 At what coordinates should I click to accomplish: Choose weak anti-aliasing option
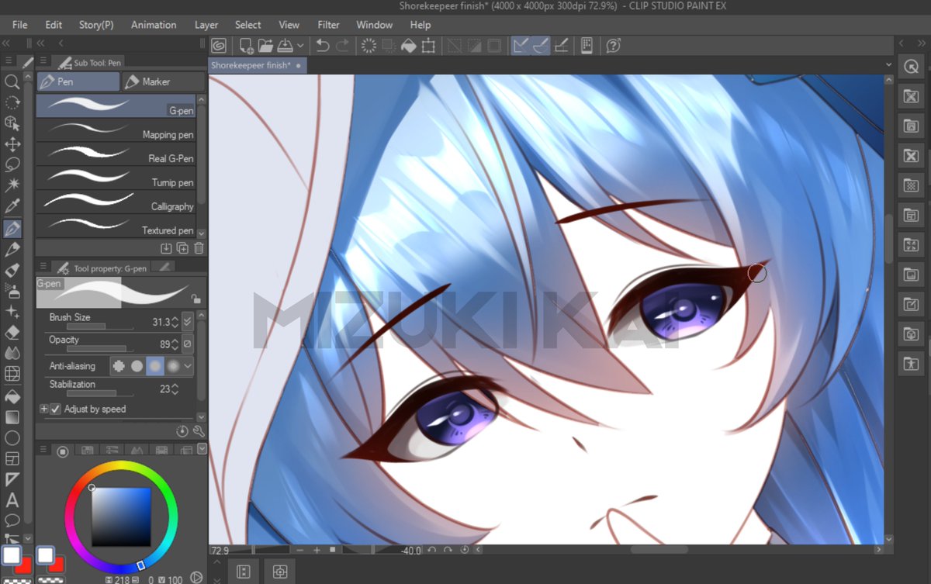[x=137, y=365]
